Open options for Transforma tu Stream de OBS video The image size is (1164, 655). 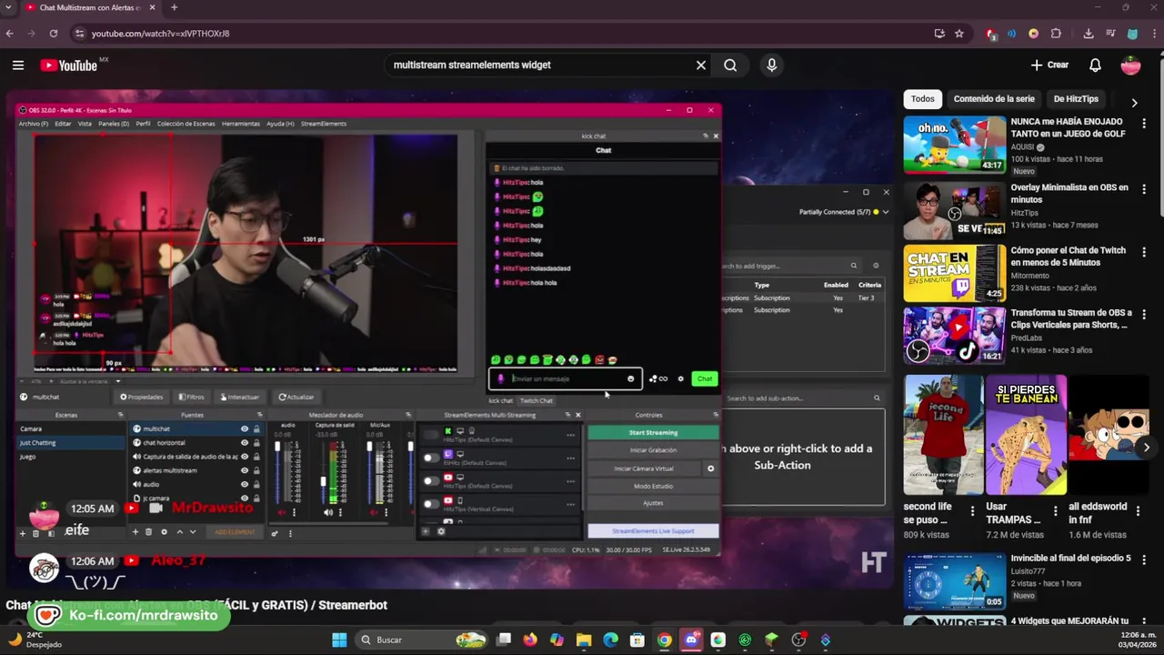(x=1144, y=314)
